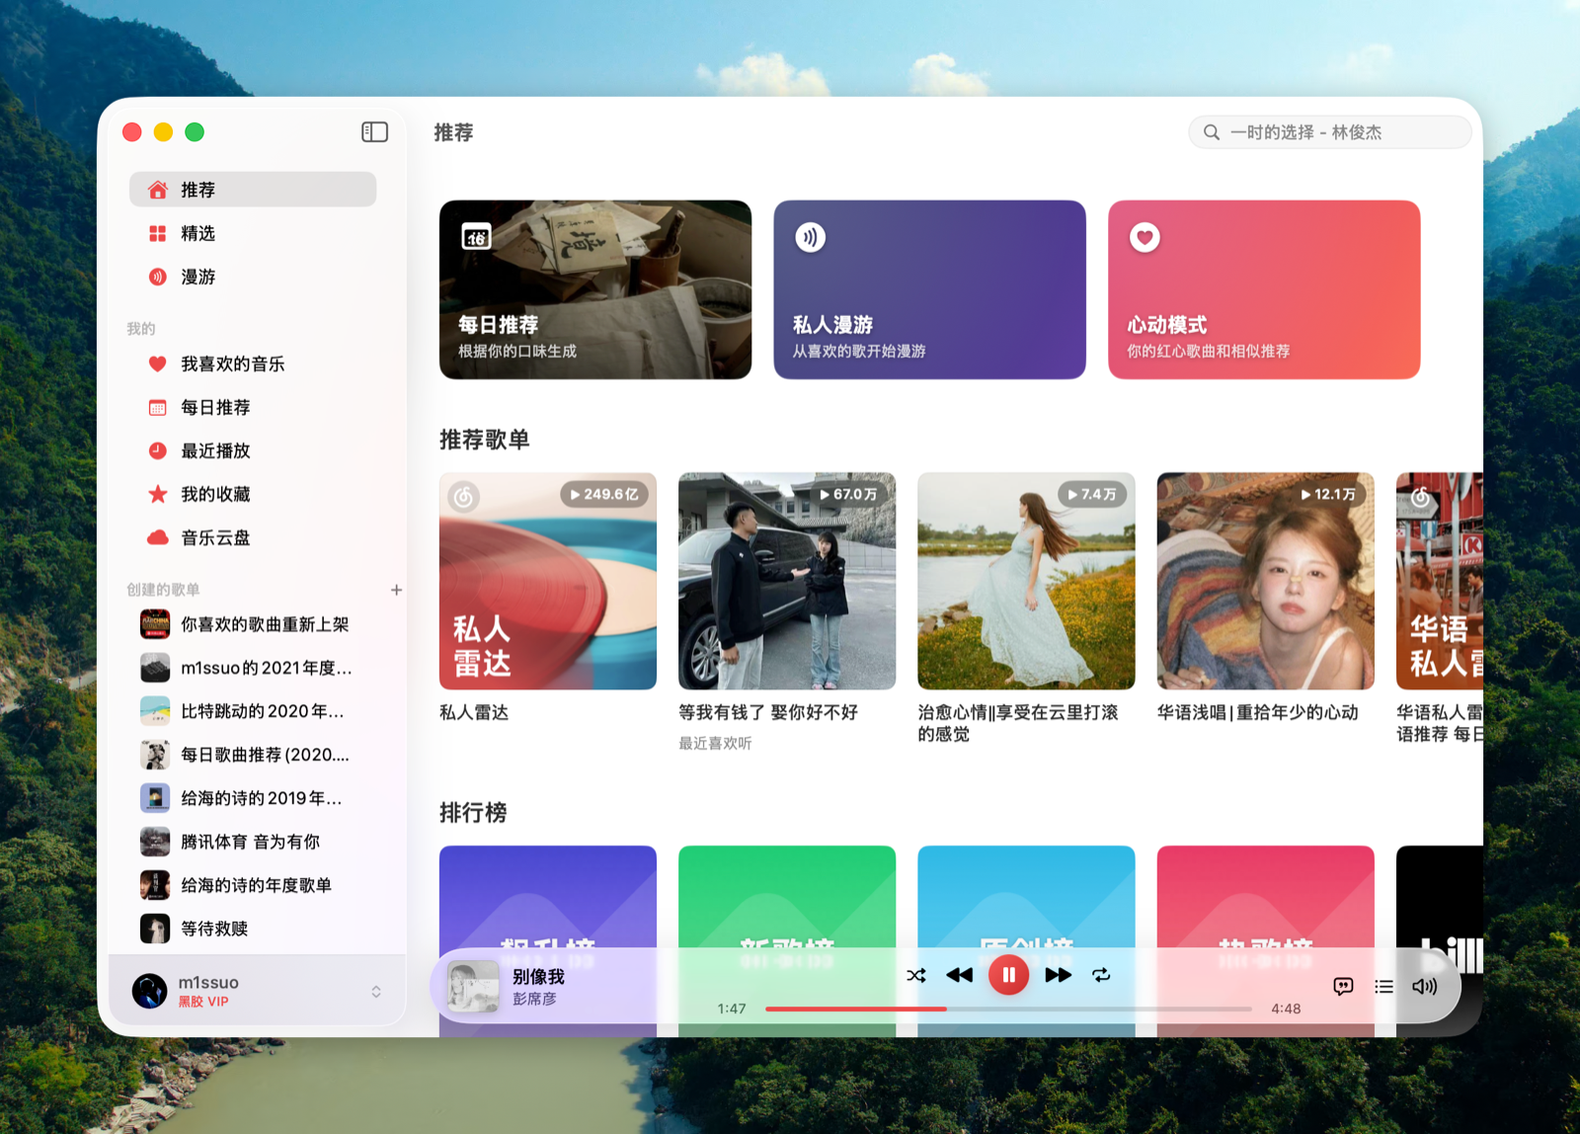The image size is (1580, 1134).
Task: Open playlist m1ssuo的2021年度
Action: coord(253,668)
